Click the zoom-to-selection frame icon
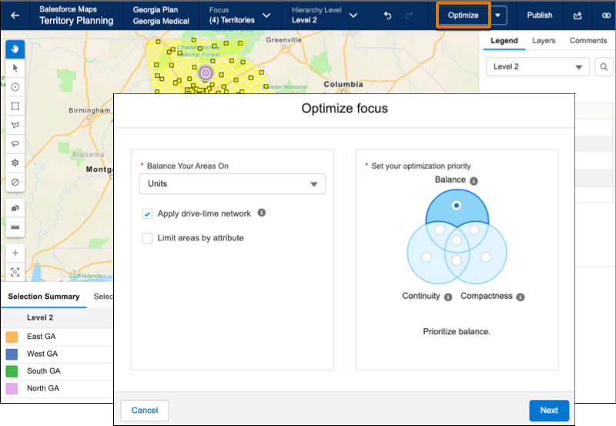Screen dimensions: 616x426 (x=15, y=272)
